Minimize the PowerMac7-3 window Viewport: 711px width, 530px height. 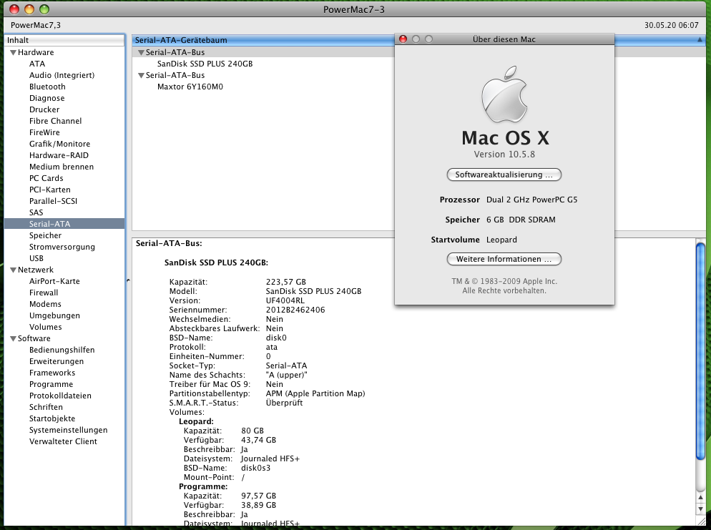(29, 9)
